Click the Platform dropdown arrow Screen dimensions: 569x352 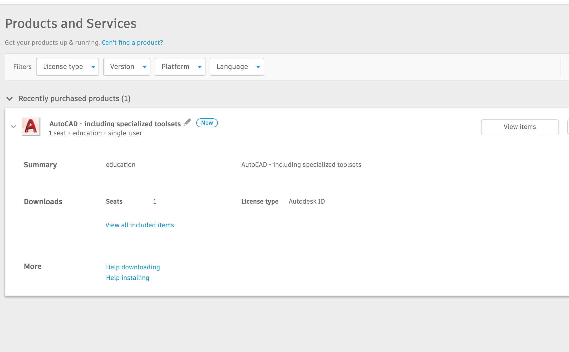click(199, 67)
